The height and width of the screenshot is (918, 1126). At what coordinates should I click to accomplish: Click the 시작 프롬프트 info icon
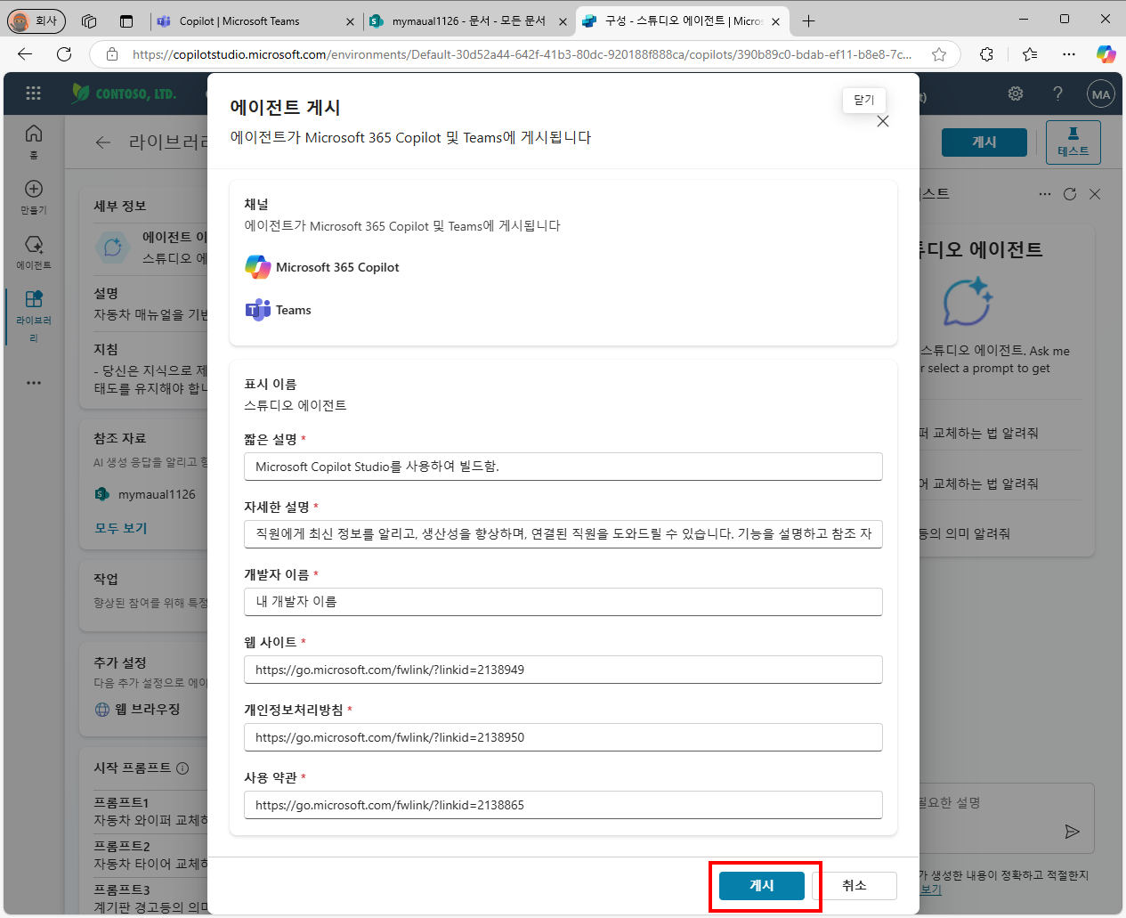coord(182,768)
